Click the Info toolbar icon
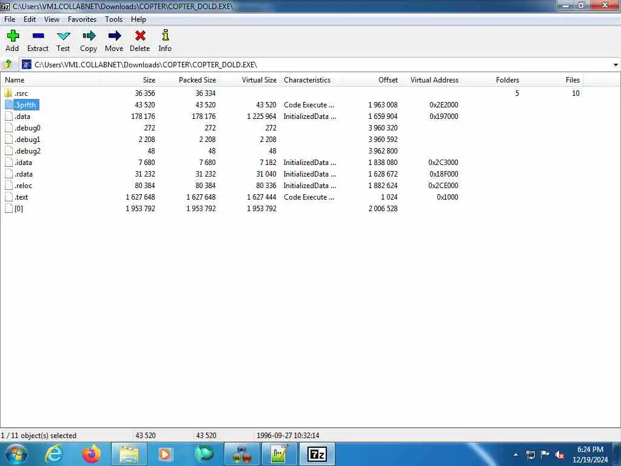Screen dimensions: 621x466 (165, 35)
